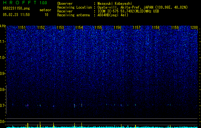Image resolution: width=201 pixels, height=128 pixels.
Task: Click the 1154 time axis label
Action: click(79, 27)
